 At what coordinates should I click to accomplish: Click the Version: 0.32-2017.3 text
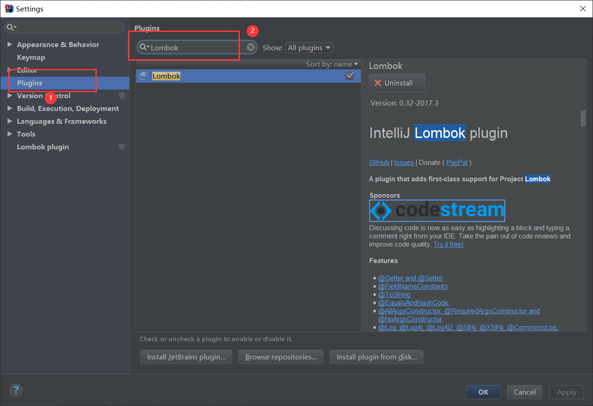click(404, 103)
